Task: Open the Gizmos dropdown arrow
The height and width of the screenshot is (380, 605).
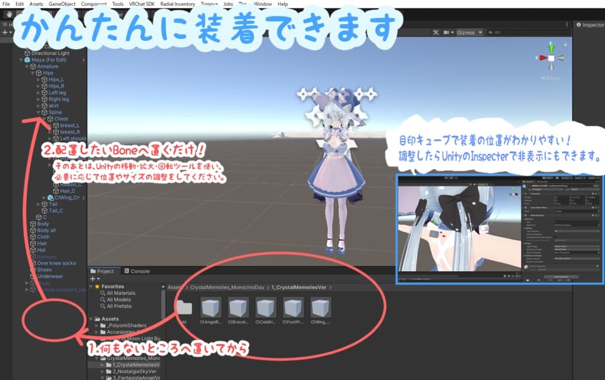Action: (480, 33)
